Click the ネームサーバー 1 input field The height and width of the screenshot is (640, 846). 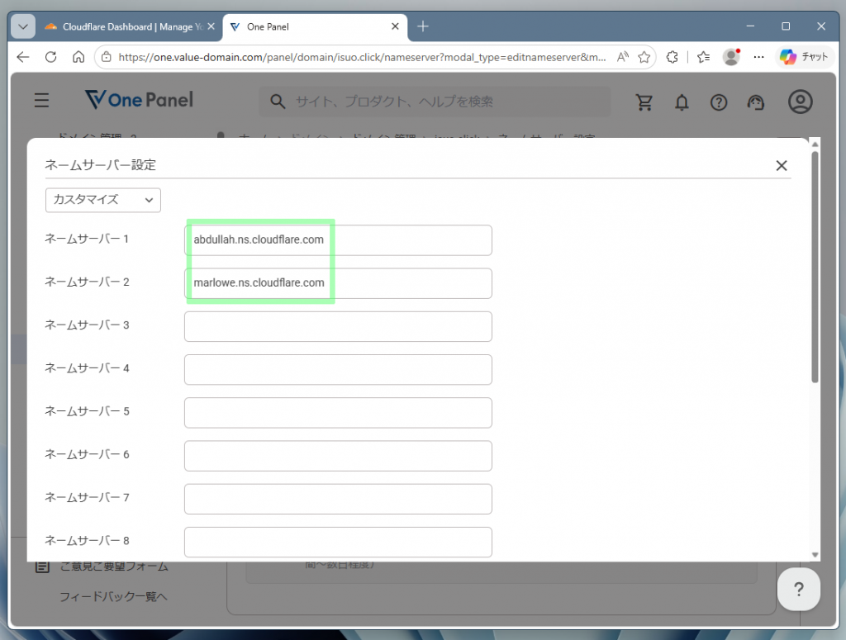tap(338, 240)
